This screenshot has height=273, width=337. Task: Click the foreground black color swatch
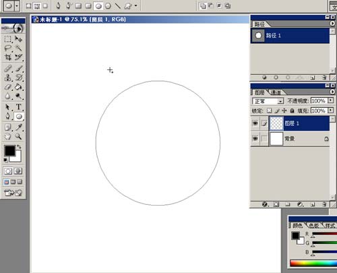(9, 151)
